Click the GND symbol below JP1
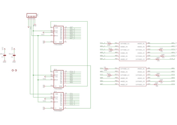 [35, 25]
